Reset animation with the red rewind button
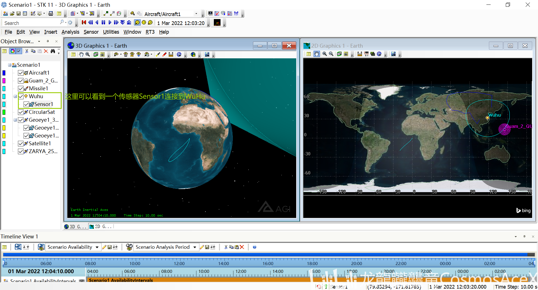The width and height of the screenshot is (538, 290). click(x=84, y=22)
